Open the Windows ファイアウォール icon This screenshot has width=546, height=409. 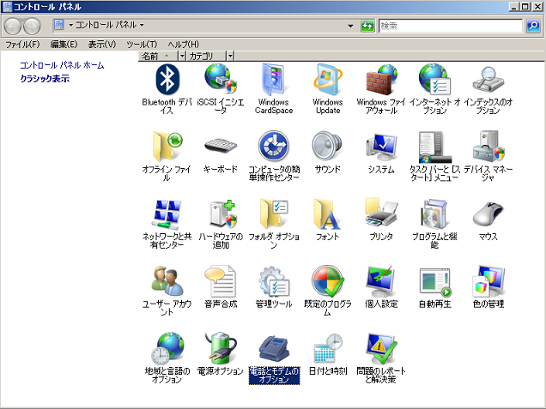click(x=381, y=80)
